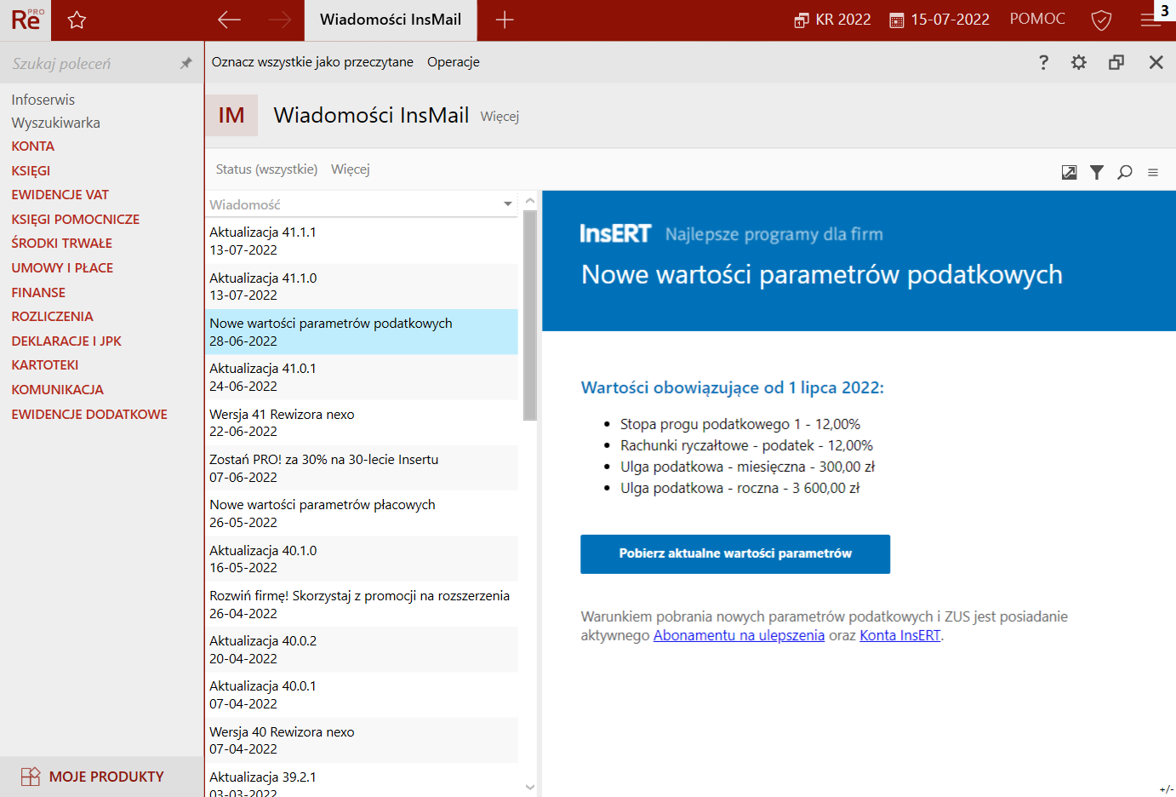Open Wyszukiwarka in the sidebar

56,123
